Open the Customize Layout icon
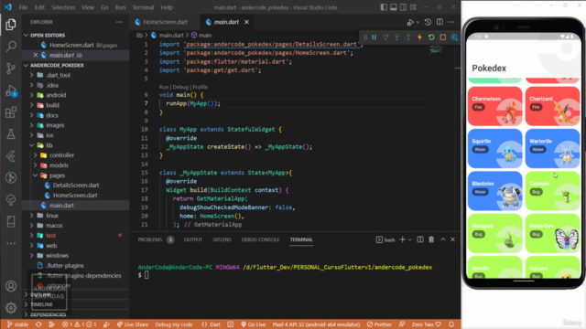 point(413,7)
